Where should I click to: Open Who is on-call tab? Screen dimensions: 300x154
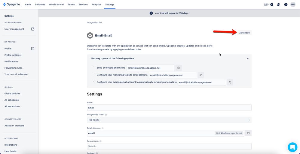tap(57, 4)
